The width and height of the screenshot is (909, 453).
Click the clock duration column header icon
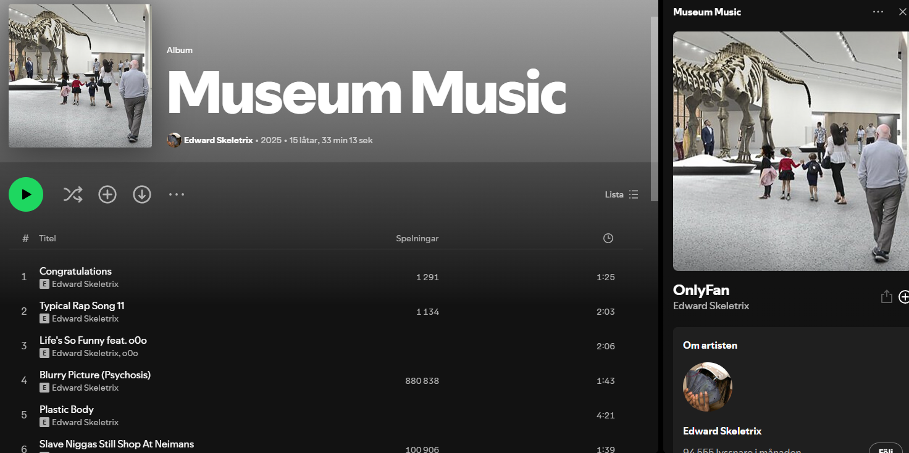tap(608, 238)
